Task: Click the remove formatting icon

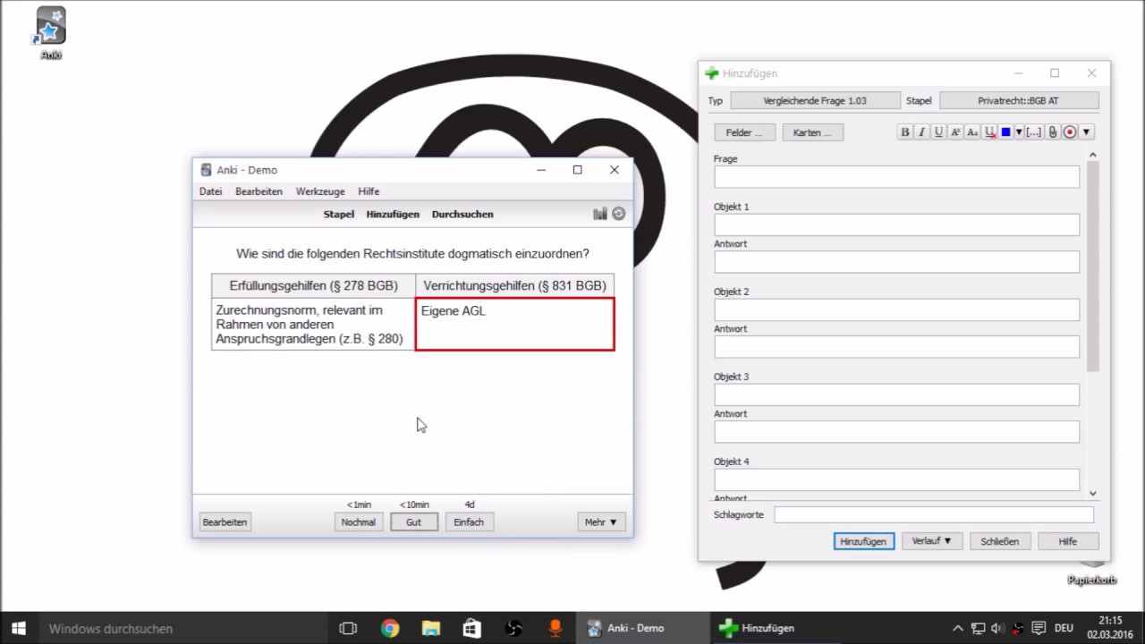Action: [x=989, y=132]
